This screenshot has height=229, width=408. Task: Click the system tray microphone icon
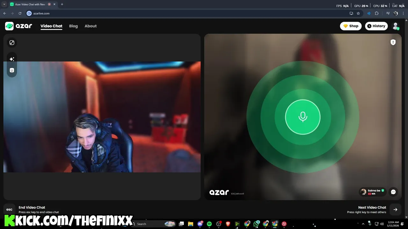[x=369, y=224]
